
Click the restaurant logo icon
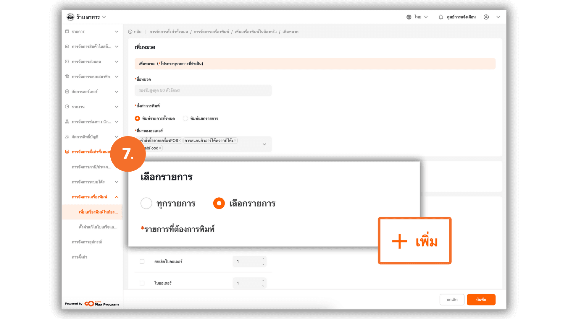(70, 17)
